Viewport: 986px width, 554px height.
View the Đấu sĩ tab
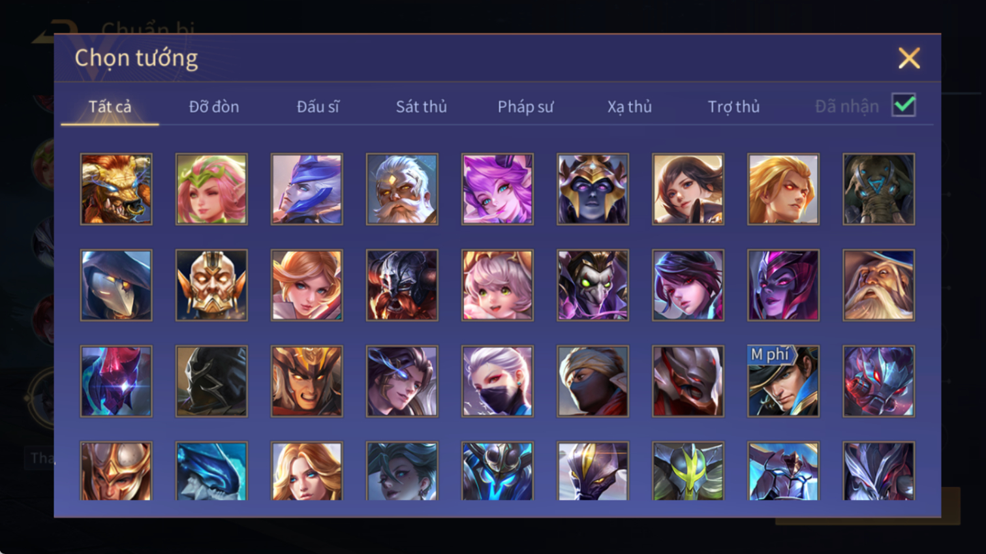pyautogui.click(x=318, y=106)
